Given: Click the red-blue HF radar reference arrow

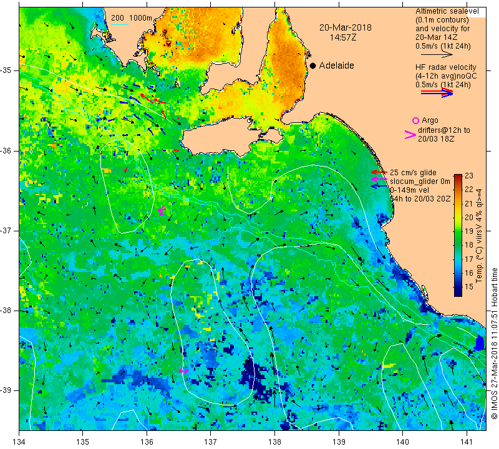Looking at the screenshot, I should coord(437,93).
